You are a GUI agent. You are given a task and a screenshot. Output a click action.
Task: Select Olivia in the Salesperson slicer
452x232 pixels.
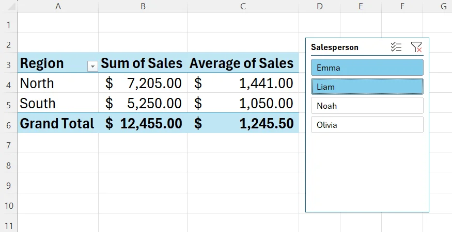367,125
